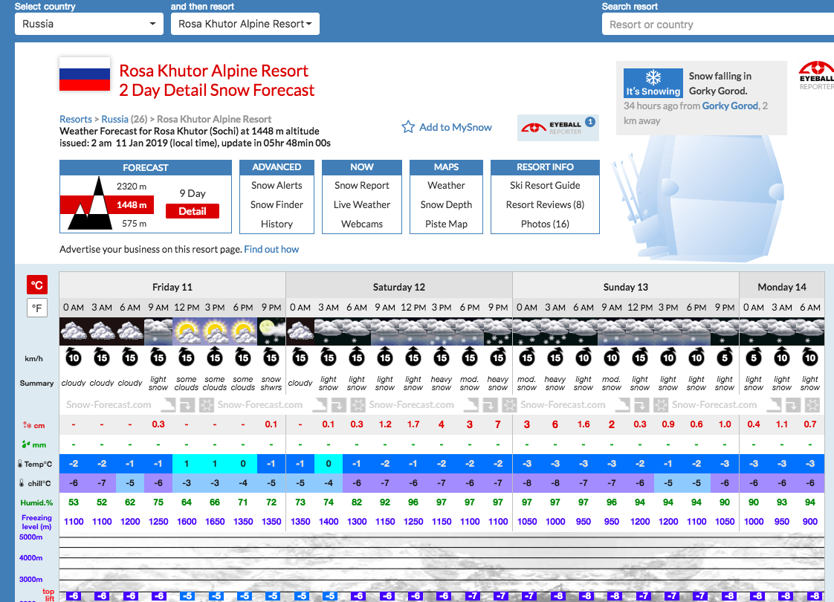Click Sunday 3 AM snowfall value 6

tap(555, 424)
